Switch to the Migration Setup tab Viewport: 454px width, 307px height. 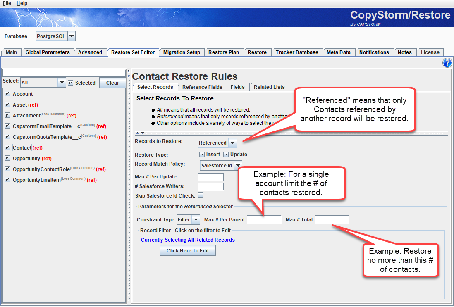click(182, 52)
